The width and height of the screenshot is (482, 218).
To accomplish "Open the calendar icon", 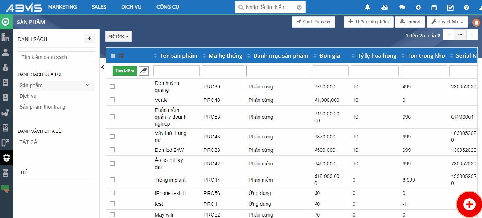I will (x=434, y=7).
